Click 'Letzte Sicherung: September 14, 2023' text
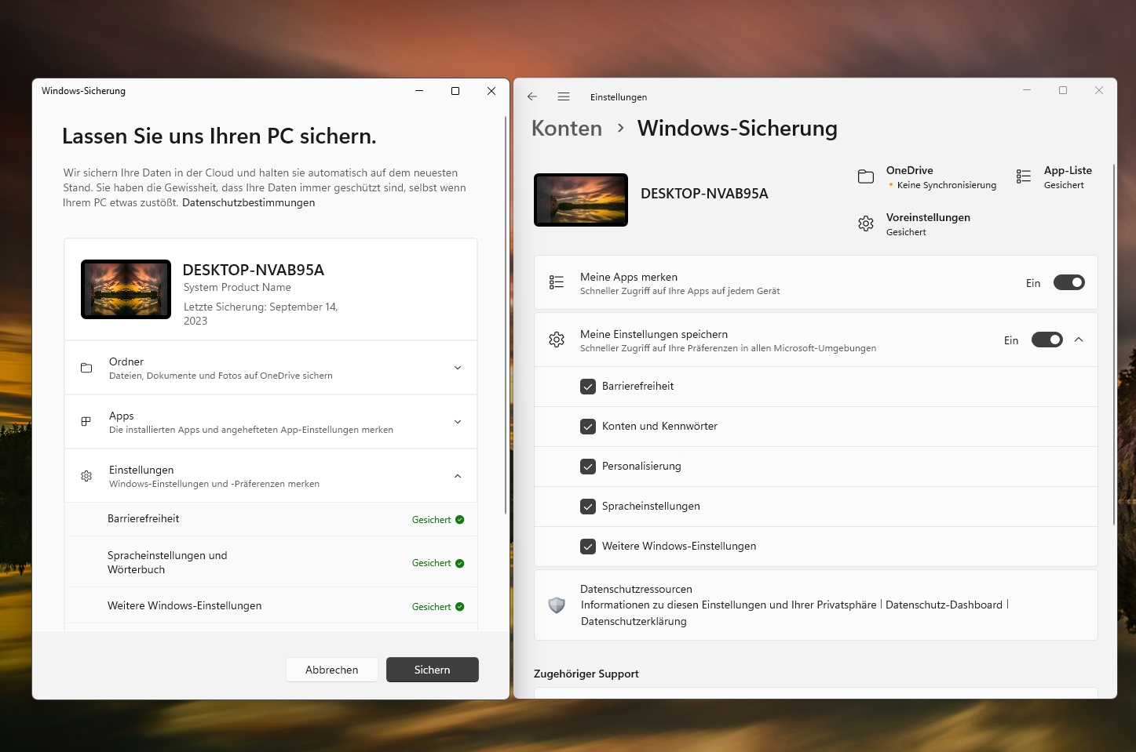Image resolution: width=1136 pixels, height=752 pixels. (261, 314)
